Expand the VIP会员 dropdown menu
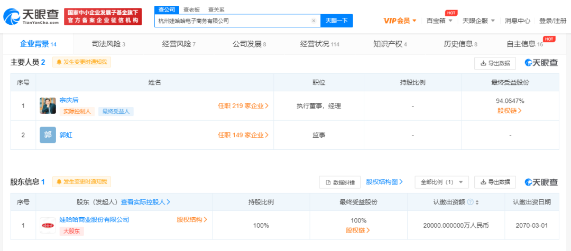This screenshot has height=251, width=571. click(400, 21)
